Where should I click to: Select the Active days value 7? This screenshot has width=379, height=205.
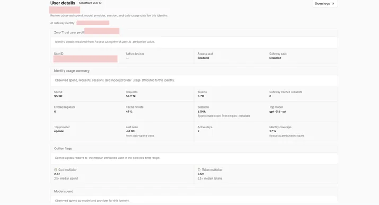point(198,131)
